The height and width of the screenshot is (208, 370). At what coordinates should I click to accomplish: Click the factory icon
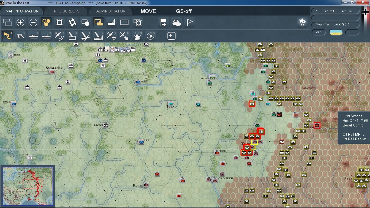(111, 22)
